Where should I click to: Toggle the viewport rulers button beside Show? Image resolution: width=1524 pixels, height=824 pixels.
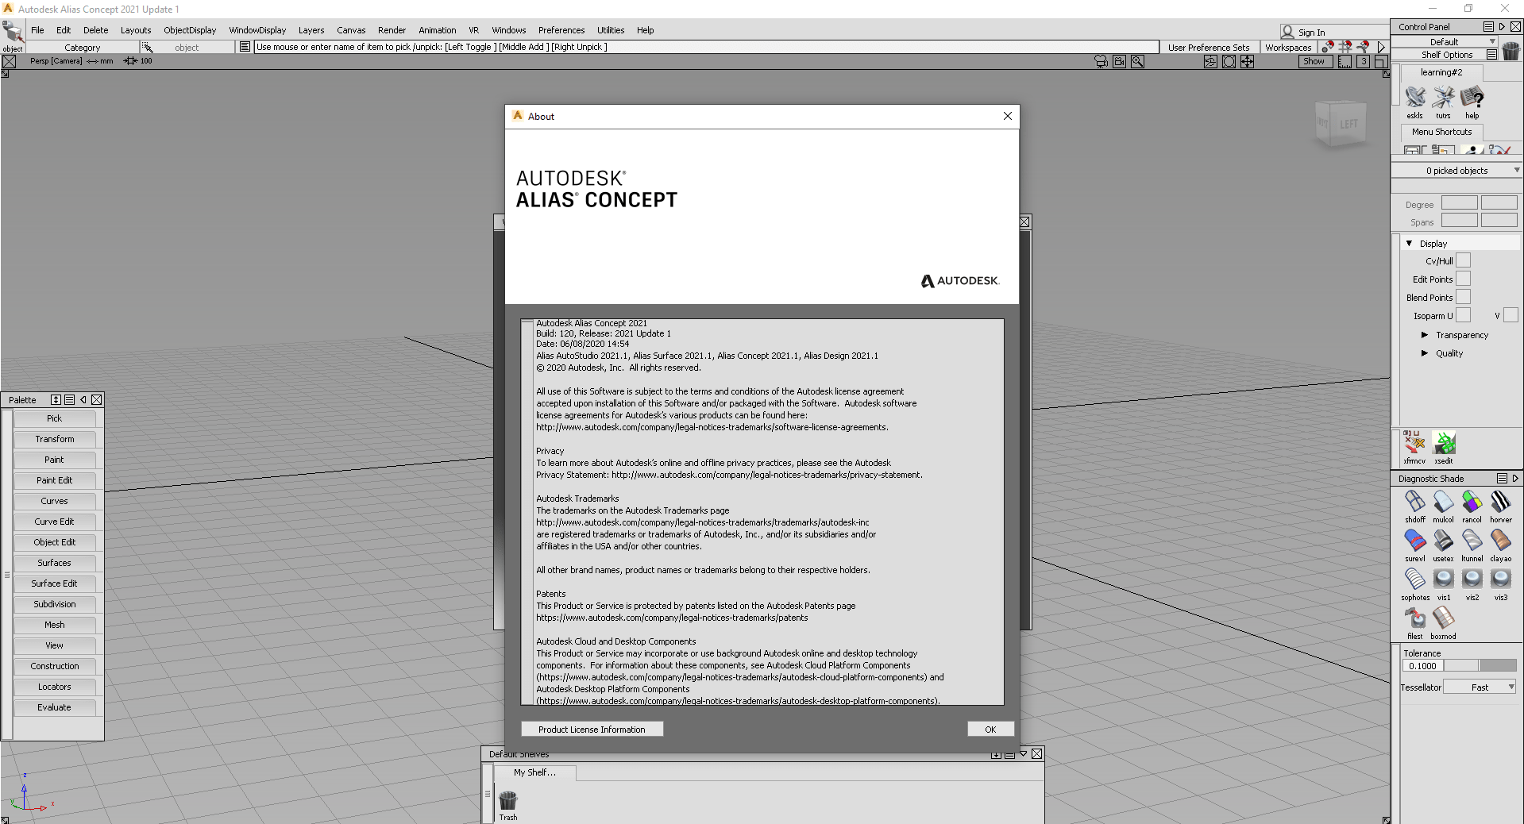point(1345,61)
